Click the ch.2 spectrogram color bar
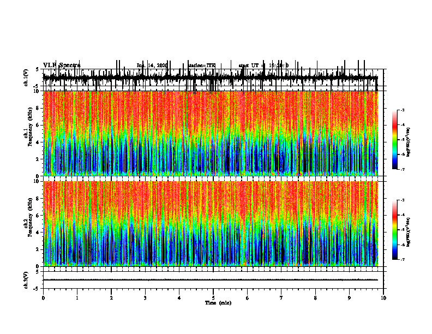The image size is (432, 334). 395,230
